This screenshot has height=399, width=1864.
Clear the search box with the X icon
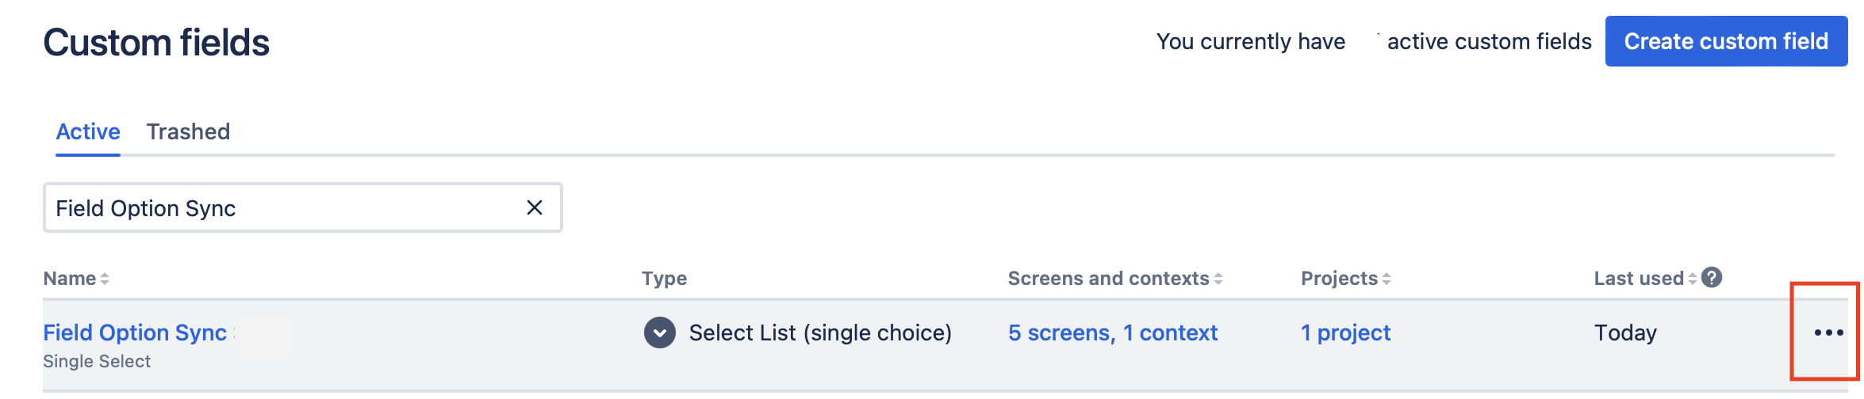tap(535, 207)
